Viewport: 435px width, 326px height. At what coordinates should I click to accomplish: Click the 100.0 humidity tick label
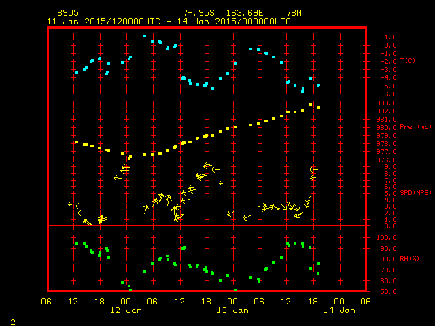tap(386, 238)
